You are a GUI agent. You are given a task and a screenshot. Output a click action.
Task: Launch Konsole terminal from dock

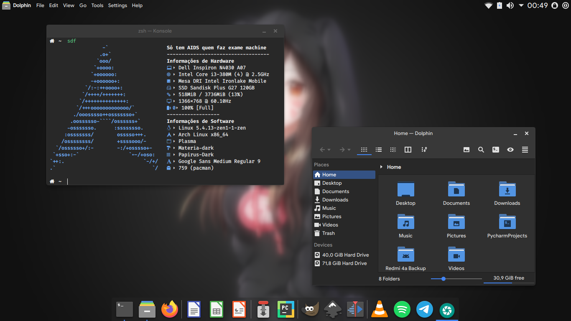point(125,310)
